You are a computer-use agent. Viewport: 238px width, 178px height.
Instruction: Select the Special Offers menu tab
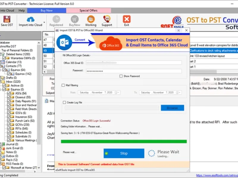(x=88, y=10)
